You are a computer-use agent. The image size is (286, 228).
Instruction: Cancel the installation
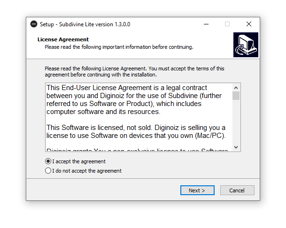point(237,190)
